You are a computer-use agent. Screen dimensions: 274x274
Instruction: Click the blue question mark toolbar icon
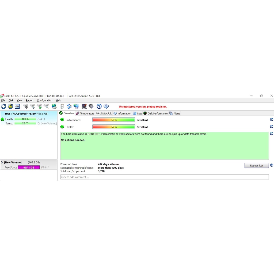[99, 106]
